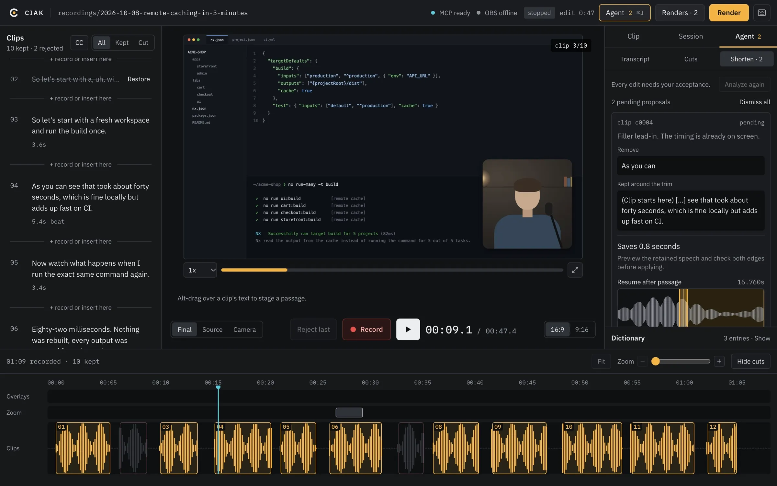
Task: Open the Agent panel button in header
Action: pyautogui.click(x=625, y=13)
